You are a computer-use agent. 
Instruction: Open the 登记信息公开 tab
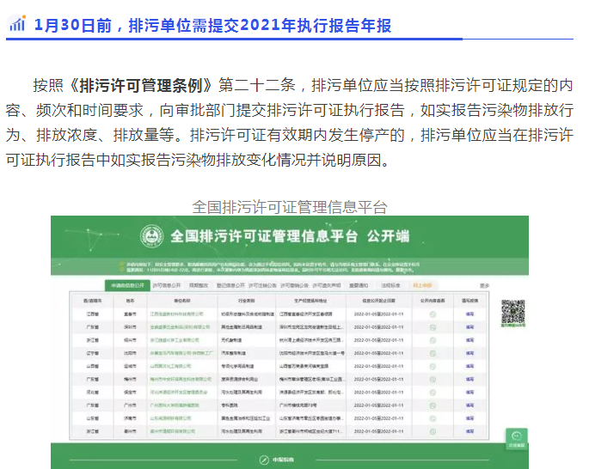[x=230, y=285]
